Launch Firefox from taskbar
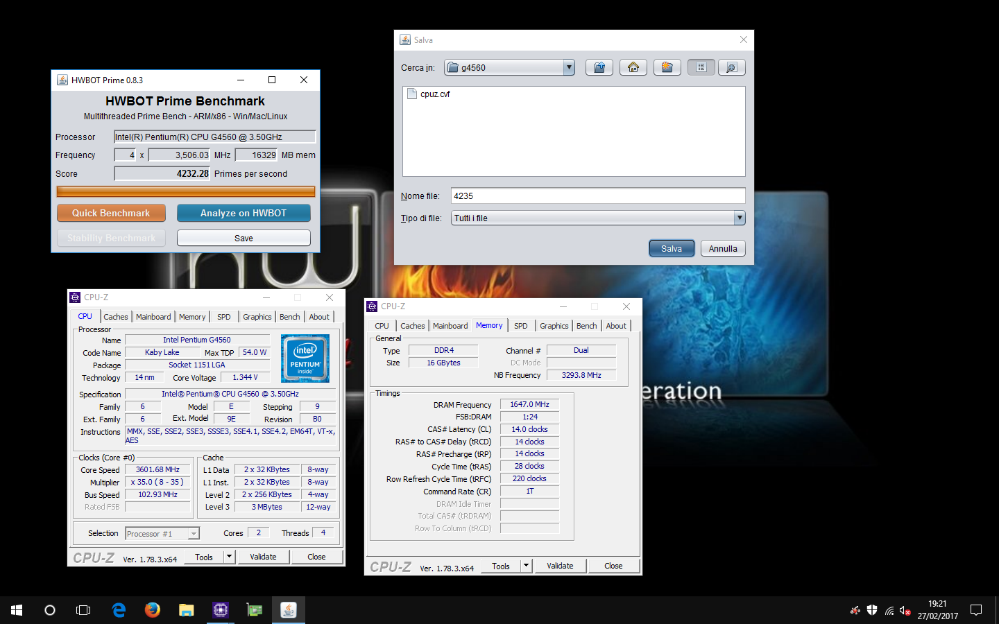The width and height of the screenshot is (999, 624). coord(153,610)
